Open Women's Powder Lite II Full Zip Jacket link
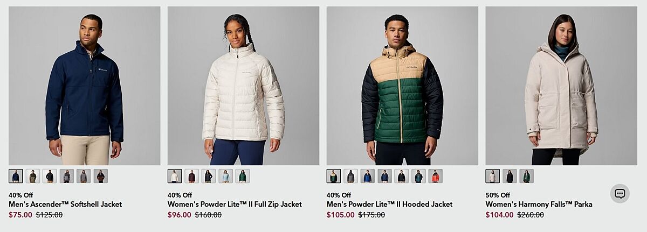The width and height of the screenshot is (647, 232). (235, 204)
